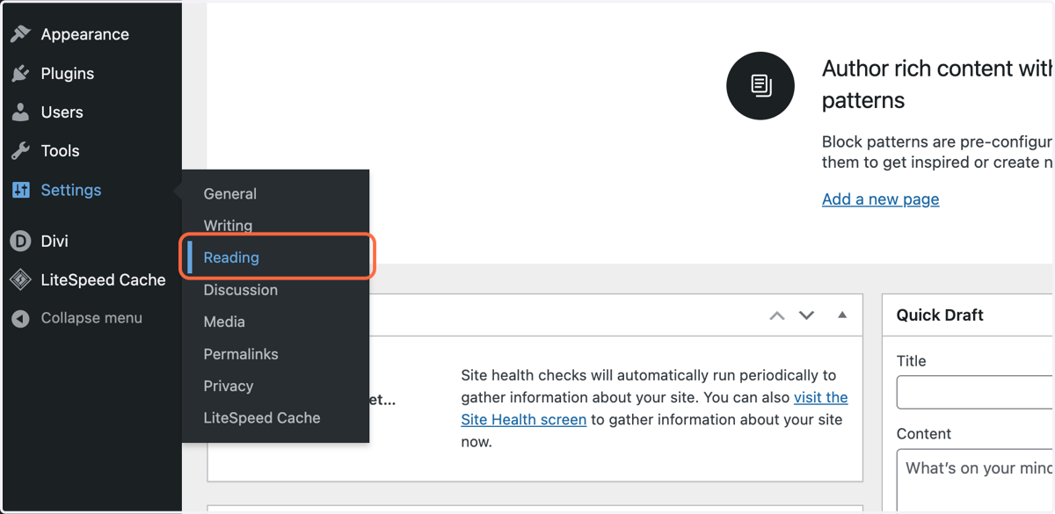Click the Settings sliders icon
The width and height of the screenshot is (1055, 514).
pyautogui.click(x=20, y=190)
